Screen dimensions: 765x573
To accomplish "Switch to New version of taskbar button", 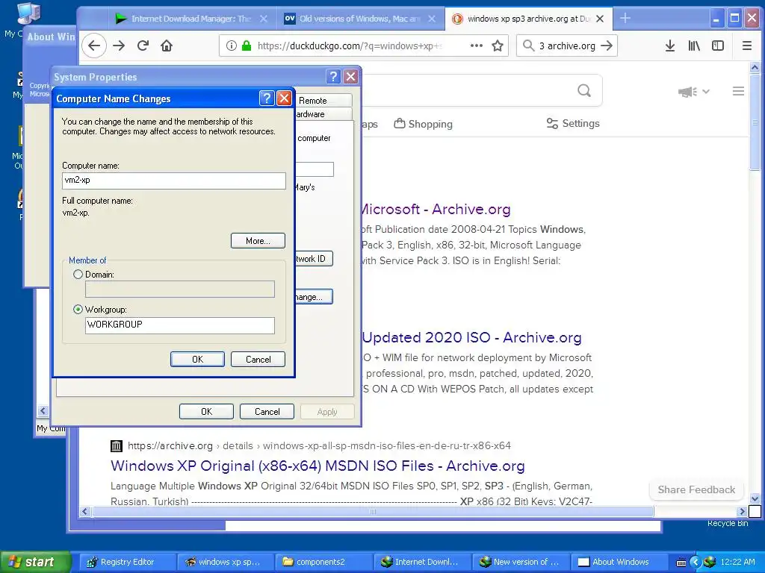I will [x=520, y=562].
